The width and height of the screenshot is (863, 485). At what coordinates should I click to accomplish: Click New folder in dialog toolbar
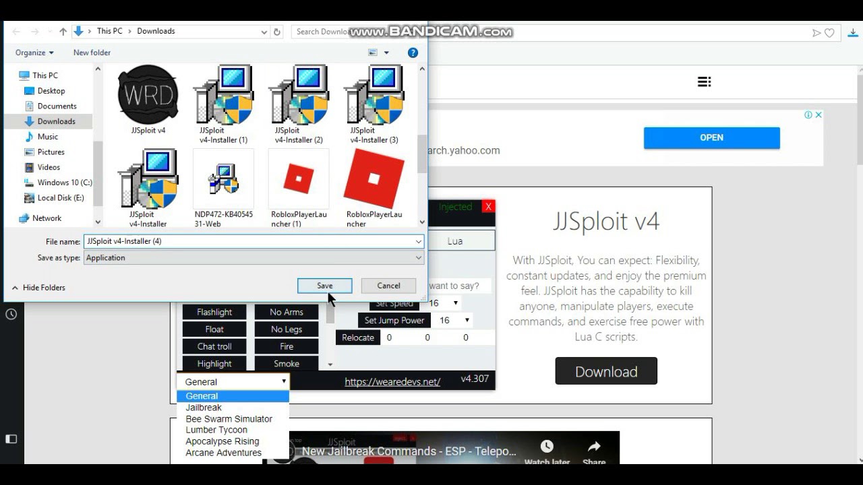tap(92, 53)
